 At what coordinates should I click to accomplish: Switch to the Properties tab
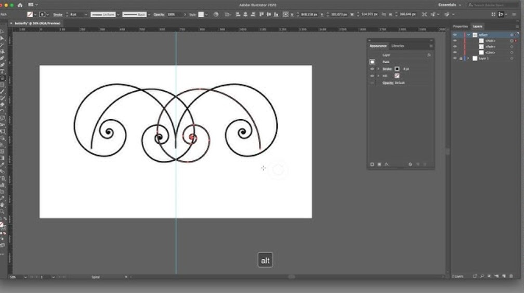(460, 26)
